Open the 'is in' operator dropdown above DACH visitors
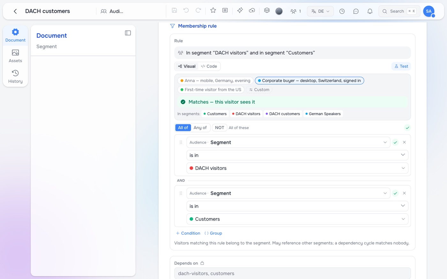Image resolution: width=447 pixels, height=279 pixels. pos(297,155)
